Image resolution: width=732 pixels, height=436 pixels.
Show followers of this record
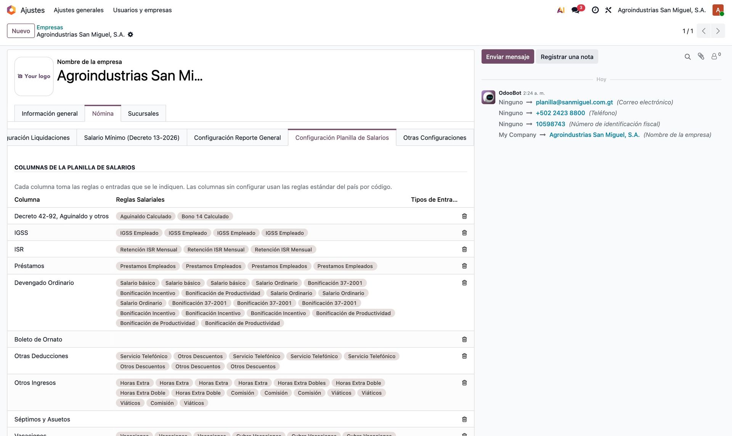[716, 56]
